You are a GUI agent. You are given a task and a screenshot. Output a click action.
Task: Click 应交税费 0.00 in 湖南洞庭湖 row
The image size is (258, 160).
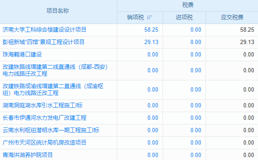click(x=249, y=106)
